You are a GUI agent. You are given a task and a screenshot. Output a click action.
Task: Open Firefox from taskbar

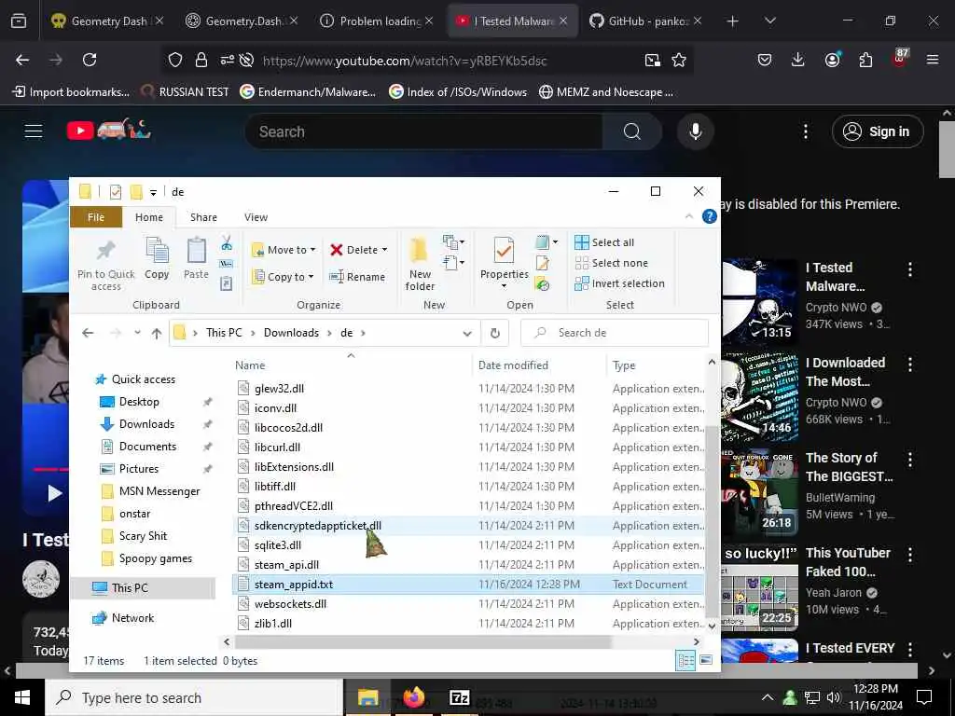tap(413, 697)
